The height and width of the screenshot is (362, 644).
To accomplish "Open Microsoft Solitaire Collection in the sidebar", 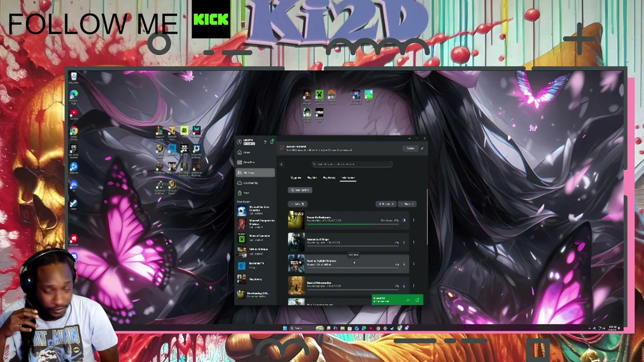I will (x=256, y=211).
